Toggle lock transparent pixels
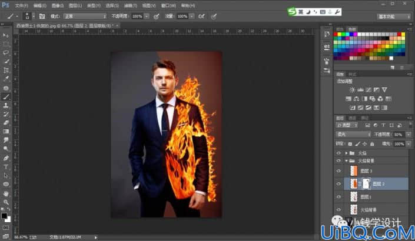 coord(350,144)
